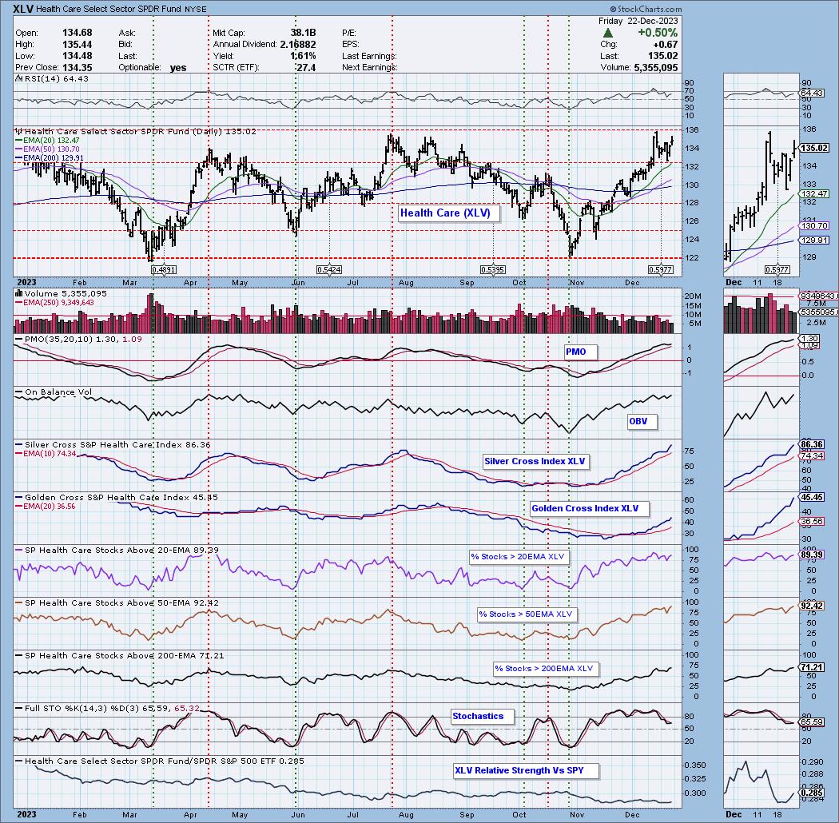Click the small bar icon before the Volume legend
This screenshot has width=839, height=823.
click(x=19, y=293)
